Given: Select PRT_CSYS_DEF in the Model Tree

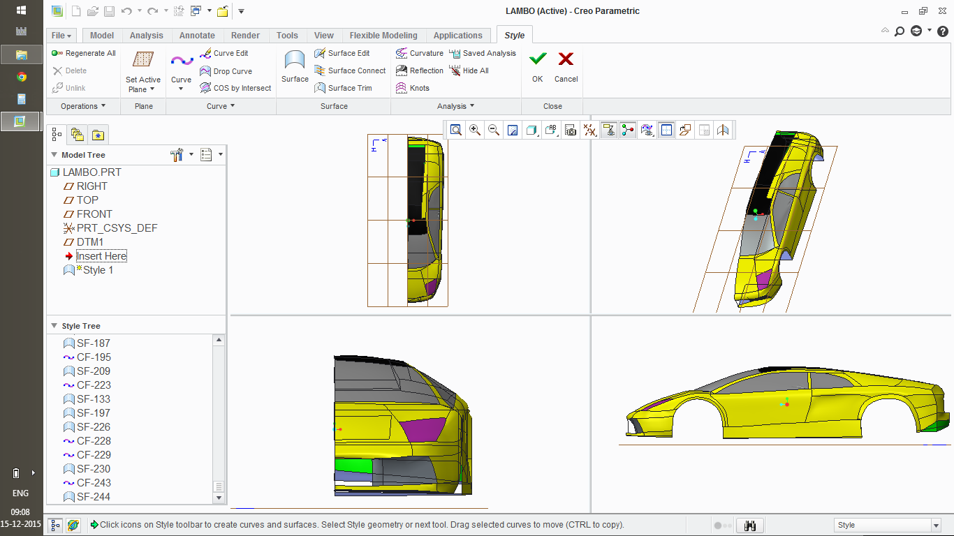Looking at the screenshot, I should tap(110, 228).
